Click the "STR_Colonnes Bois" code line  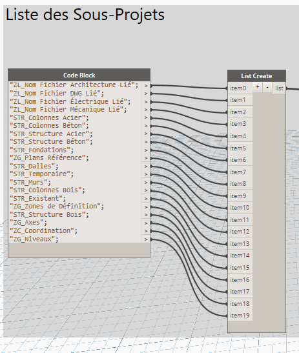pos(47,190)
